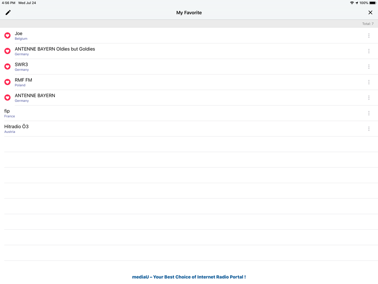This screenshot has height=284, width=378.
Task: Select ANTENNE BAYERN Oldies but Goldies station
Action: (x=55, y=49)
